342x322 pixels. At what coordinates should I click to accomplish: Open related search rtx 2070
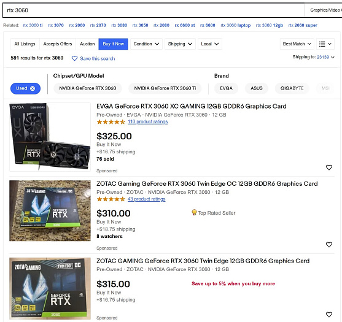tap(98, 25)
